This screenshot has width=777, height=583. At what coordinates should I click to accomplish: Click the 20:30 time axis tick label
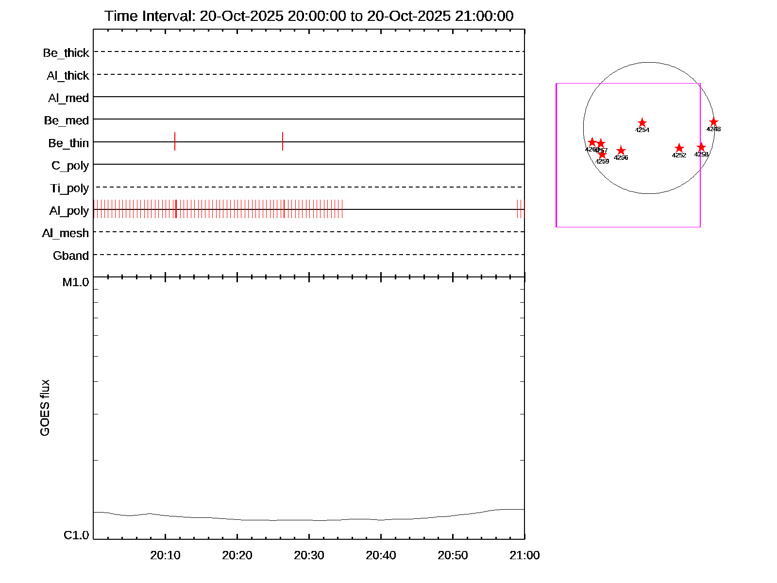tap(309, 555)
